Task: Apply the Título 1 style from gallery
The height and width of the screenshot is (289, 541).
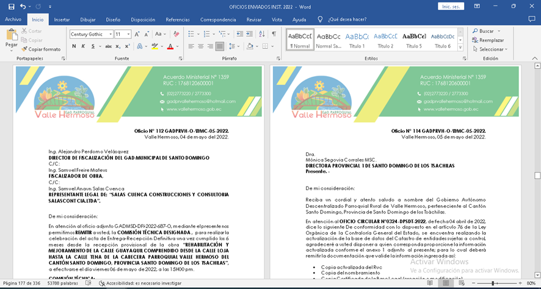Action: (357, 40)
